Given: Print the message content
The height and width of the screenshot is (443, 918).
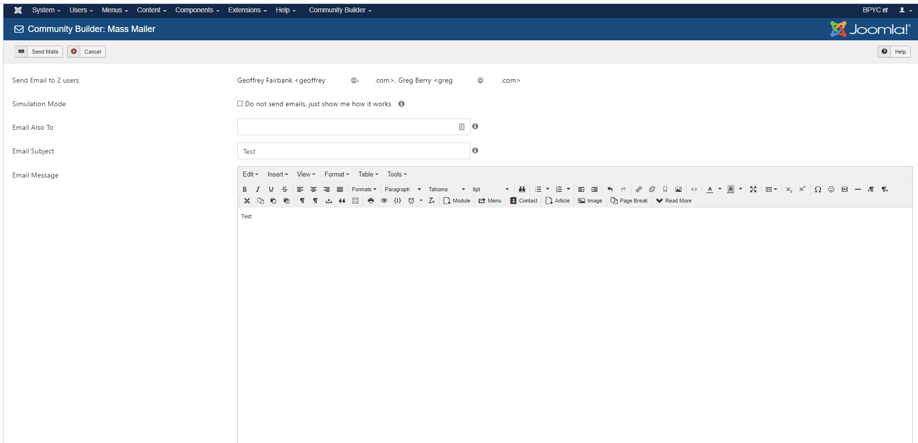Looking at the screenshot, I should [x=371, y=201].
